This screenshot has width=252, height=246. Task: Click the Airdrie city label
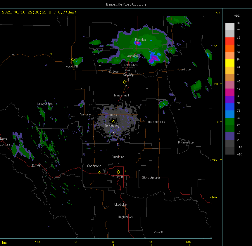click(118, 157)
